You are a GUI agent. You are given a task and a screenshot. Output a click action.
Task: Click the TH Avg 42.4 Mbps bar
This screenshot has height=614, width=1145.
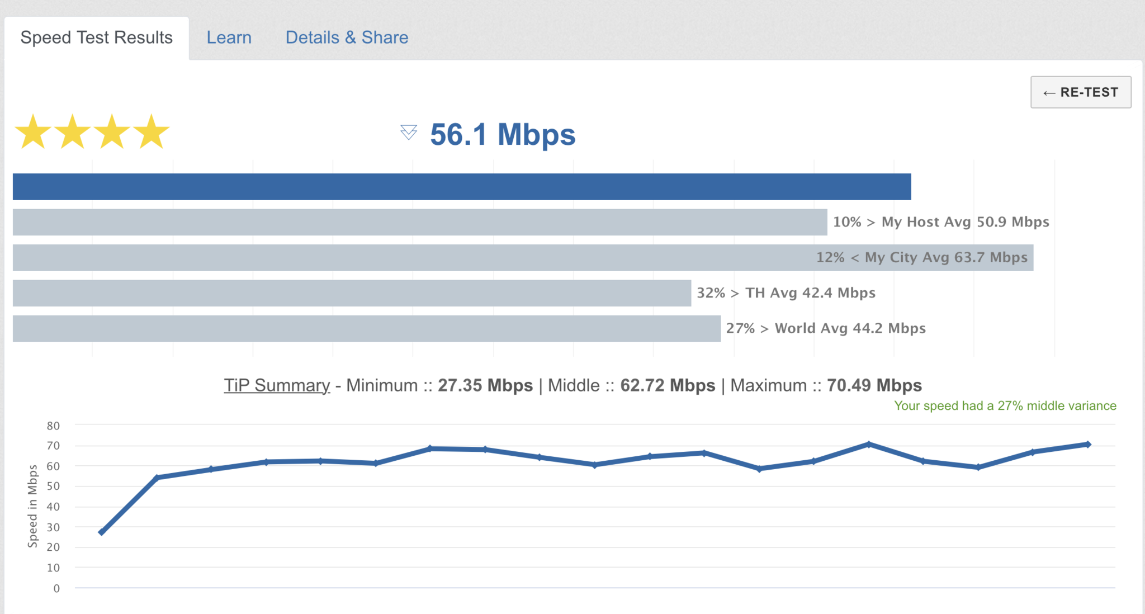click(352, 293)
